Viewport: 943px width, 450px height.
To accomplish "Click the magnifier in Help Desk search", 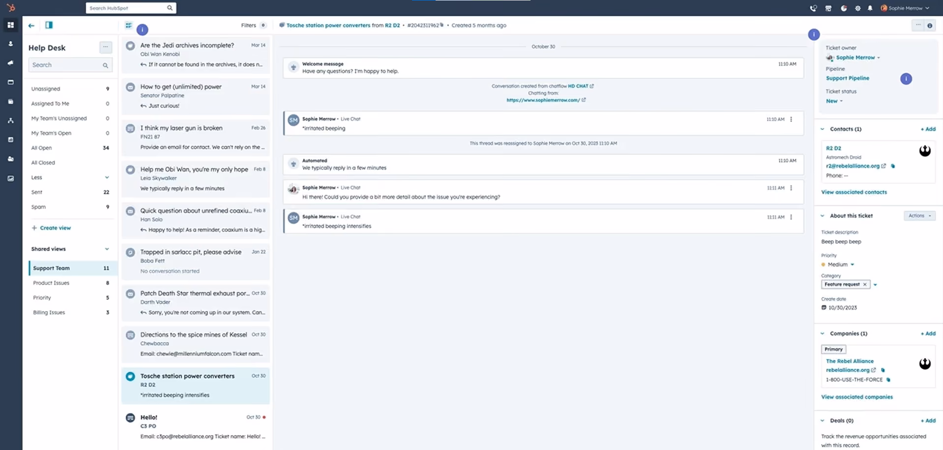I will (x=105, y=65).
